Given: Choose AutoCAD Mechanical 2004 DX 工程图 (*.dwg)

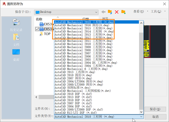Looking at the screenshot, I should tap(97, 63).
